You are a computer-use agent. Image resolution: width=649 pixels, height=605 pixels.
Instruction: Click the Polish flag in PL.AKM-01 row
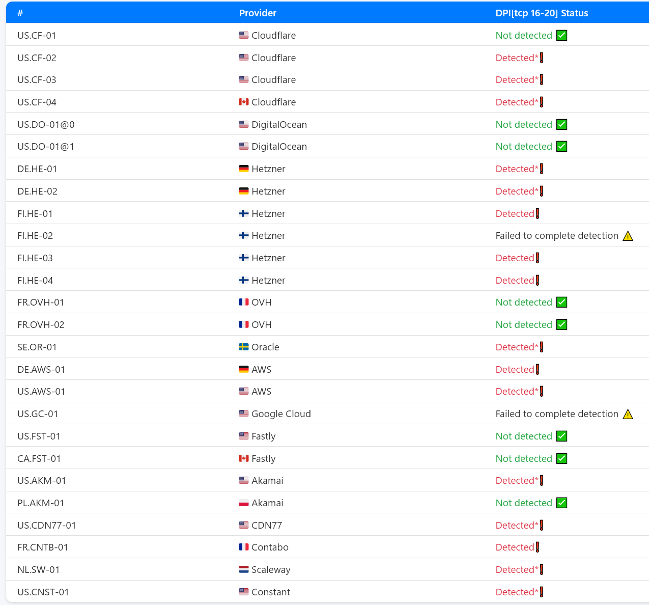[x=244, y=503]
